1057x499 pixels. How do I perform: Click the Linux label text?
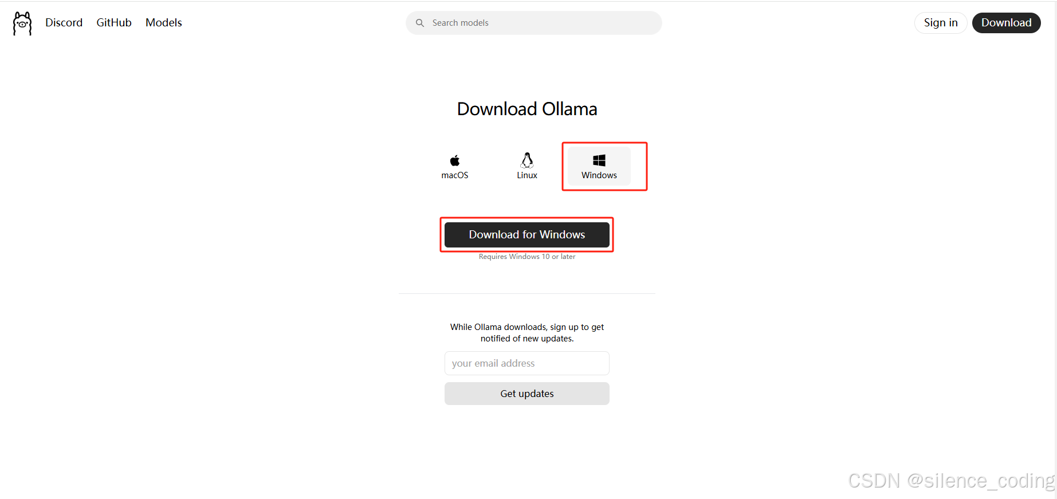tap(527, 175)
